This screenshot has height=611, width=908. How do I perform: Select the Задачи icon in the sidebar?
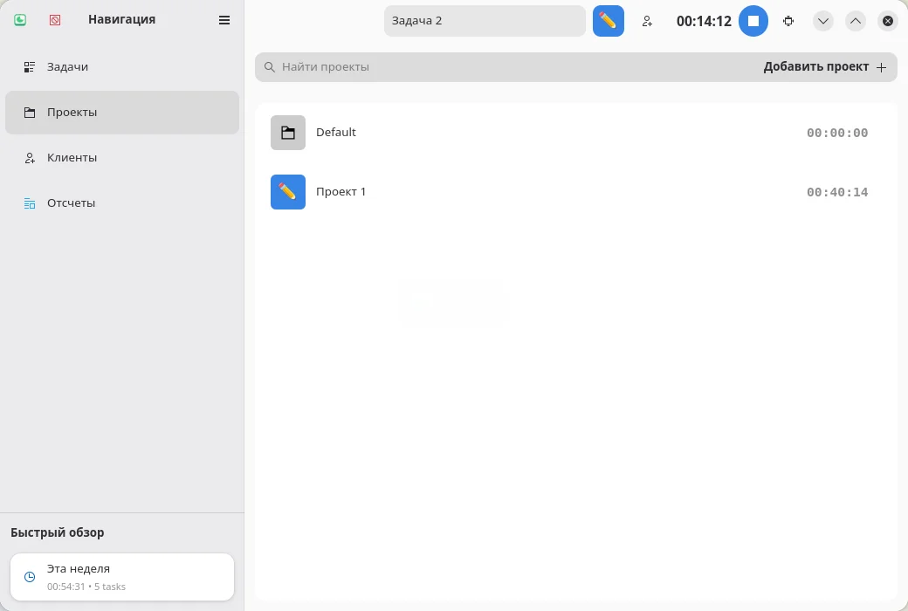pos(29,66)
